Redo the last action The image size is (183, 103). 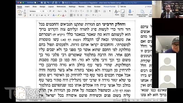point(53,3)
